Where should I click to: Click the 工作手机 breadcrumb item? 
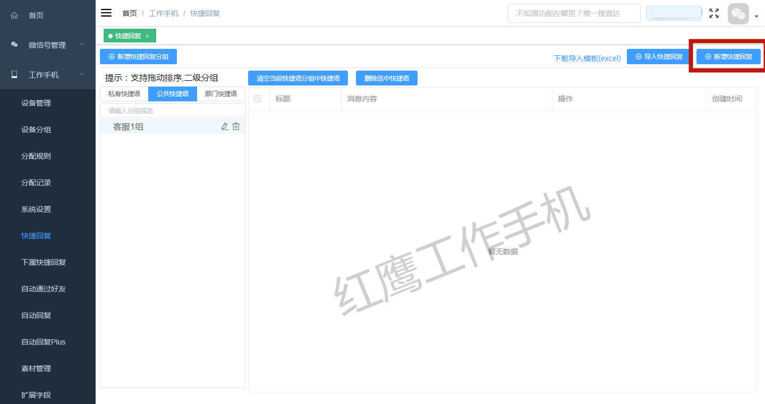click(x=164, y=13)
